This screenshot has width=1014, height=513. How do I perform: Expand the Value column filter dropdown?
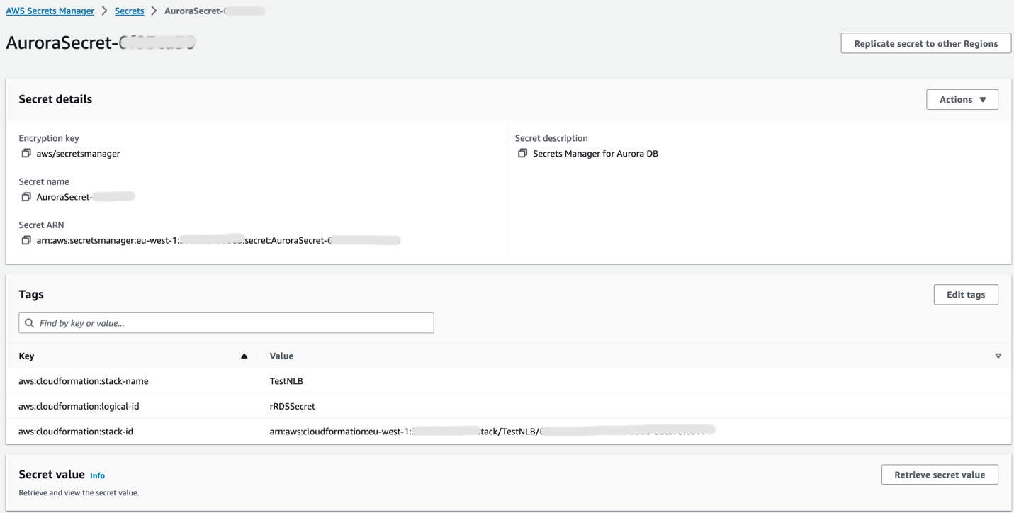(998, 355)
